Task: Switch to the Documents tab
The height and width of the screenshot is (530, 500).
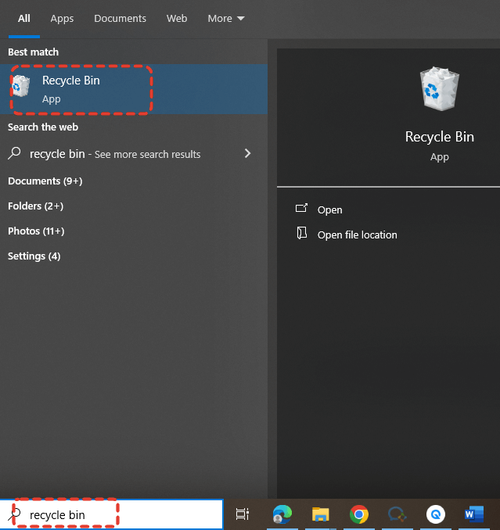Action: [120, 18]
